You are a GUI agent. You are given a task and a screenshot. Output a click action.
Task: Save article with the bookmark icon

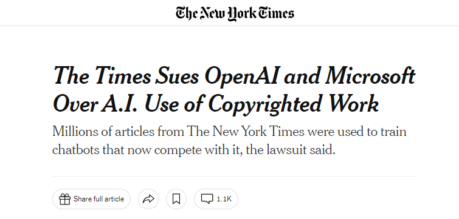(x=176, y=199)
